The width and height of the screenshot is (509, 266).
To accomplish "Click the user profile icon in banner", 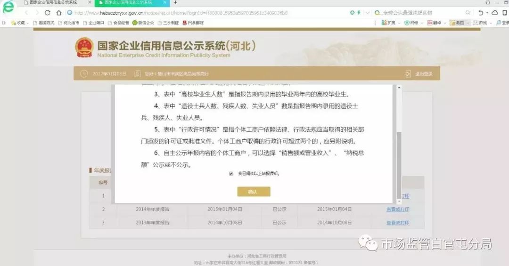I will tap(137, 73).
